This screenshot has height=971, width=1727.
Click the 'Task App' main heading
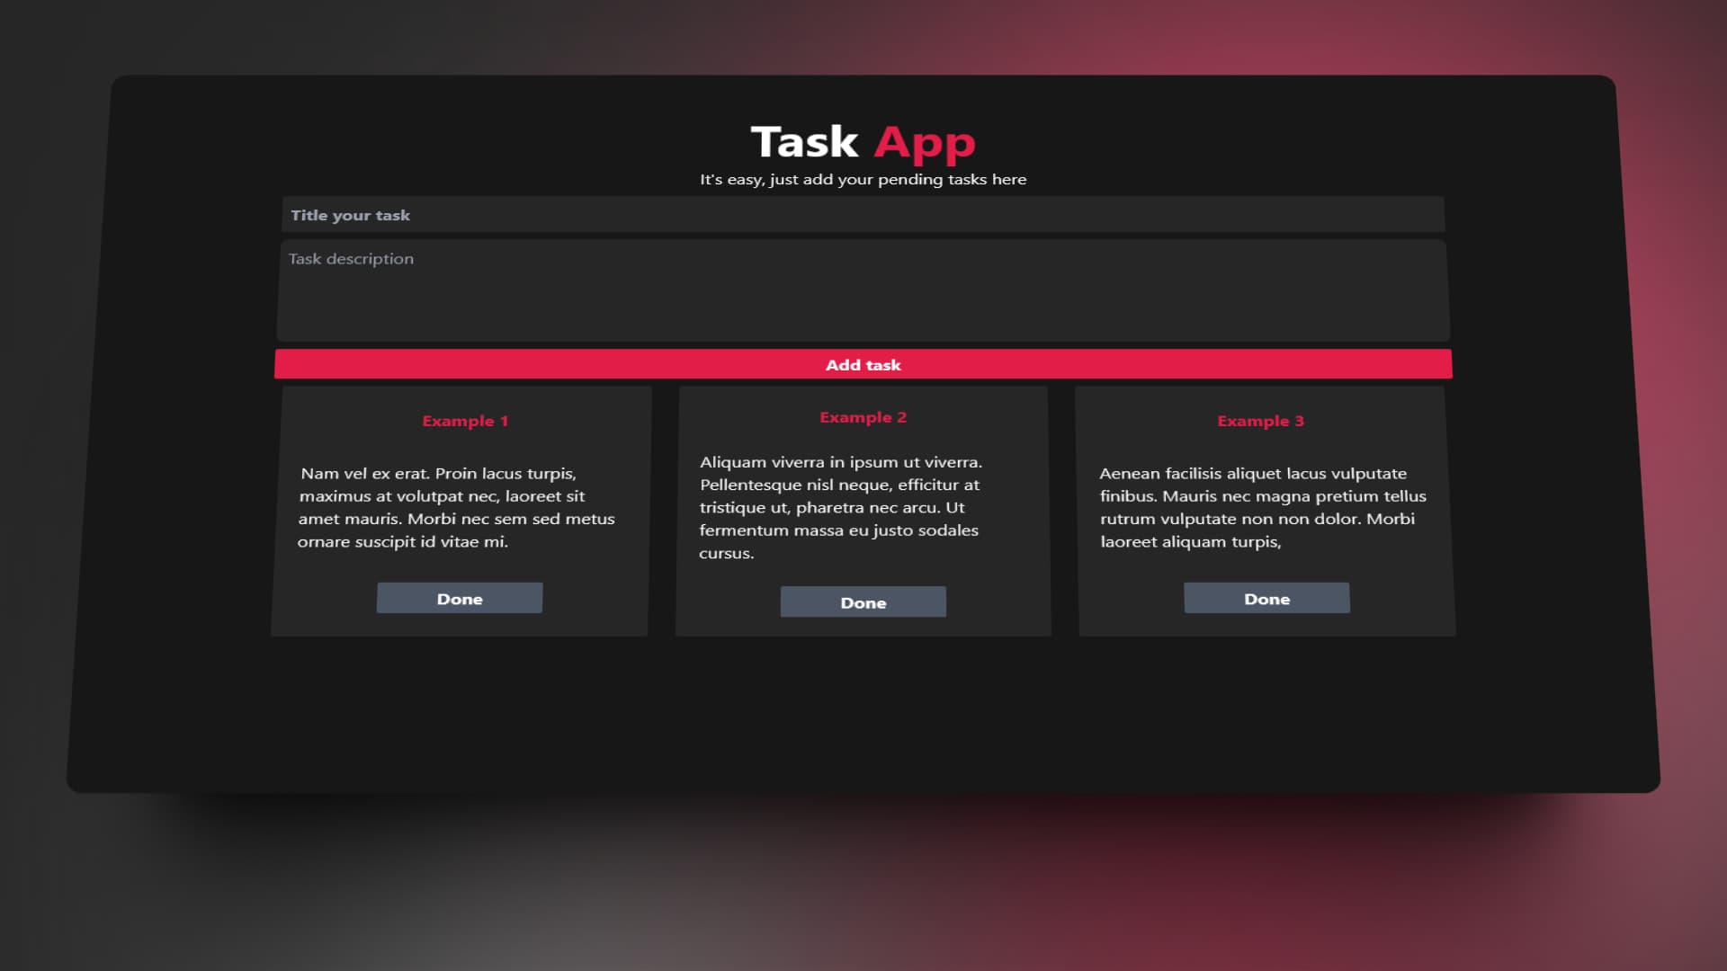click(x=863, y=142)
